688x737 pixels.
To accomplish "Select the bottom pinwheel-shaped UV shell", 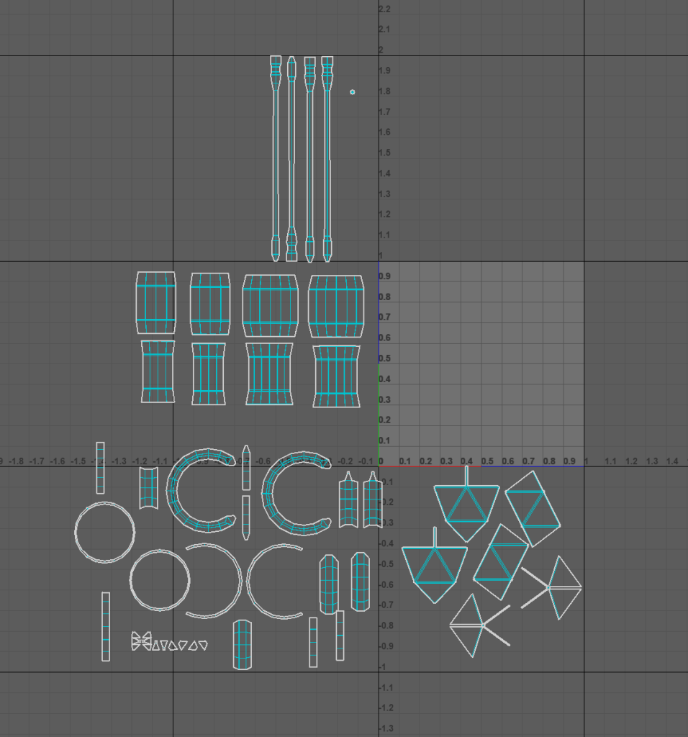I will (474, 625).
